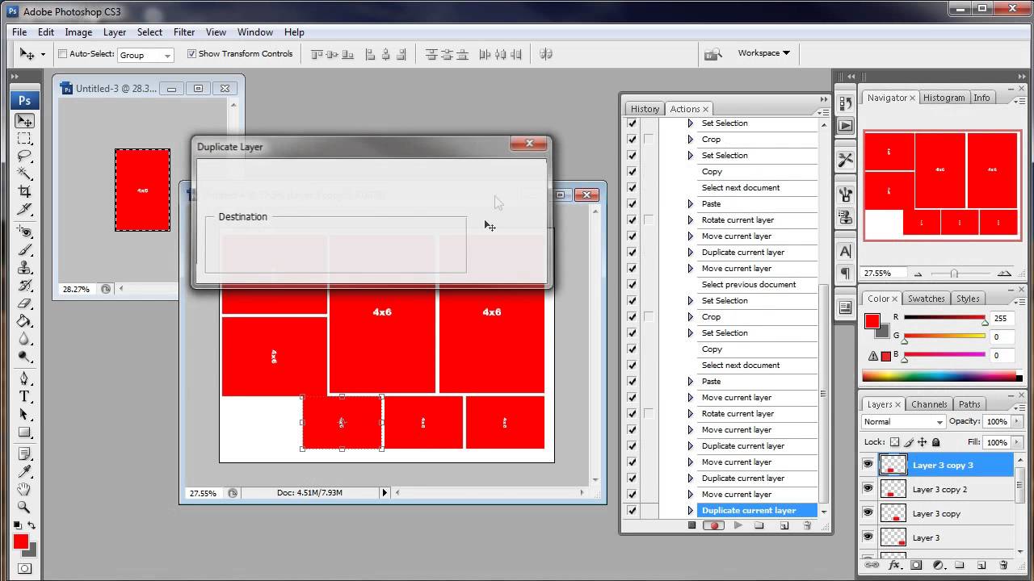1034x581 pixels.
Task: Select the Eraser tool
Action: (24, 303)
